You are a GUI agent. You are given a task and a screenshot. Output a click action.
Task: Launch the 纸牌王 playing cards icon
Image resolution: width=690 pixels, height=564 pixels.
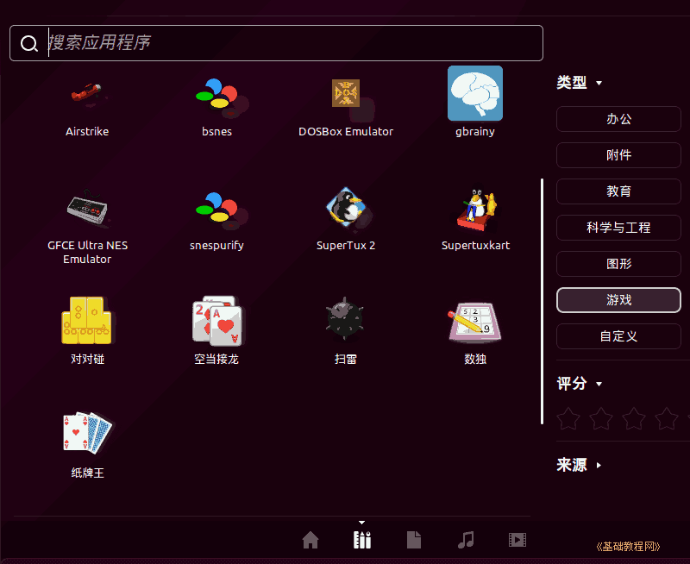coord(87,433)
